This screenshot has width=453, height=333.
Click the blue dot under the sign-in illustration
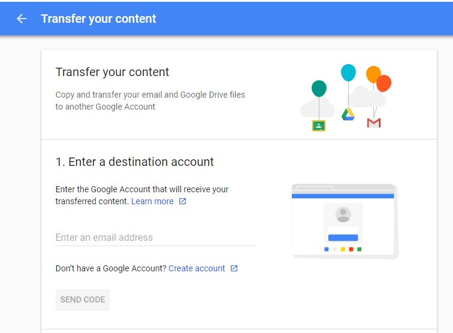point(327,249)
